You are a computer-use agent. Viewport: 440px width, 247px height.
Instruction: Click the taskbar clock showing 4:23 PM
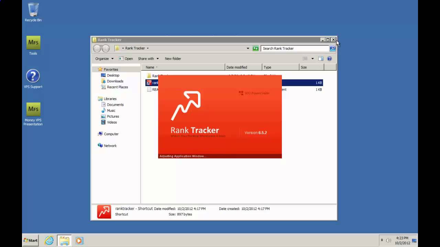402,240
